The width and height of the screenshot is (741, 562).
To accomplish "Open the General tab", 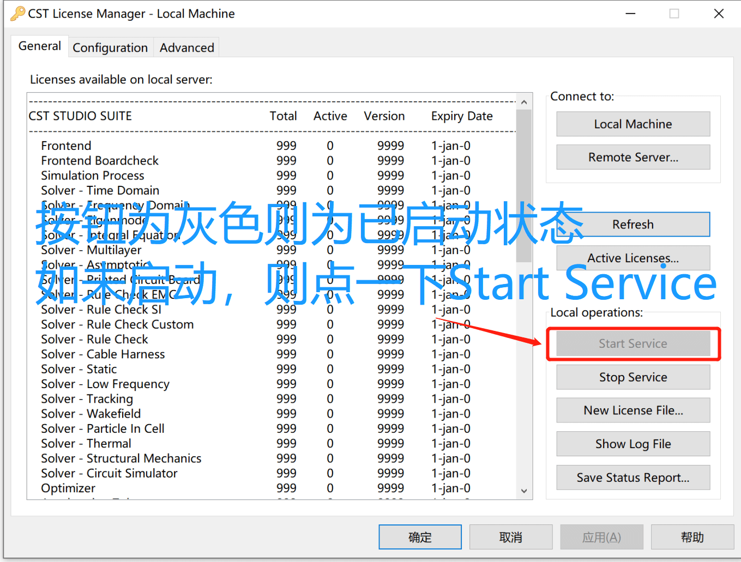I will point(39,46).
